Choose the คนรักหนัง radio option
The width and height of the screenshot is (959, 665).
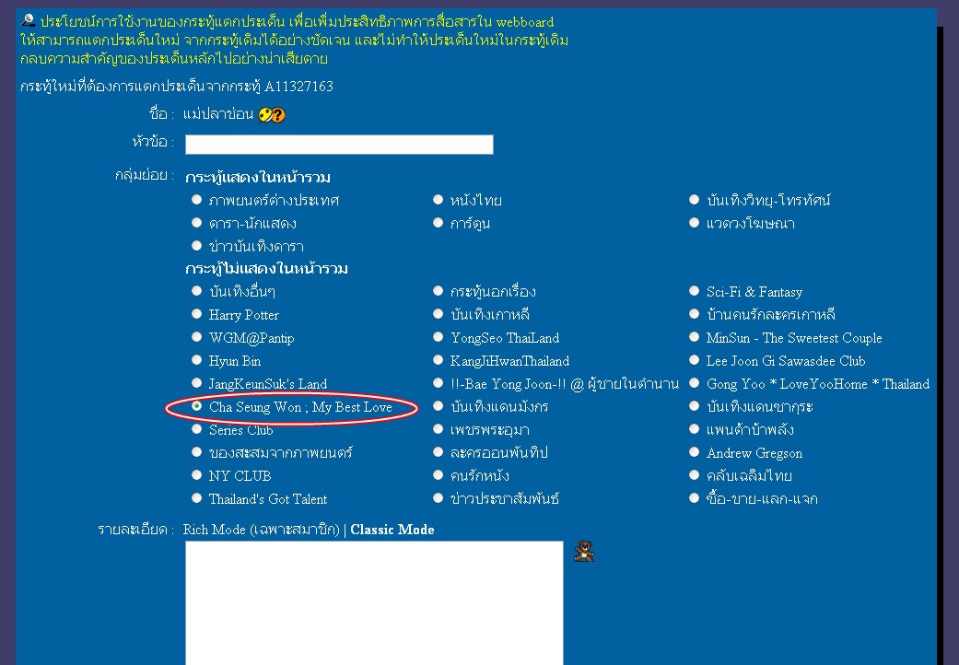click(x=438, y=475)
